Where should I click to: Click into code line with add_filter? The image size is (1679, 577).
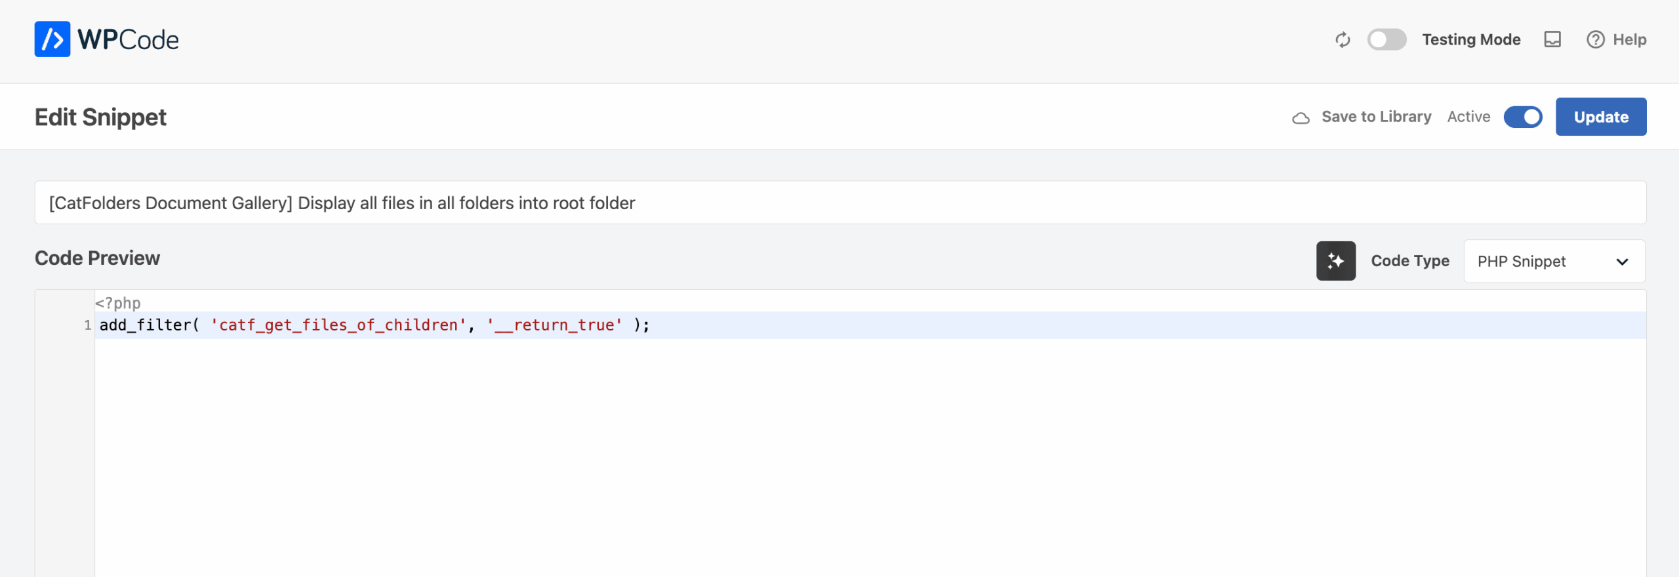pos(870,325)
